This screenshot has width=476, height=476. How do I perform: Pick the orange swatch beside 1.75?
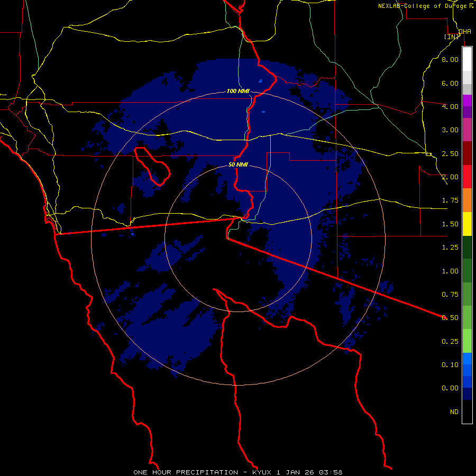(x=467, y=200)
